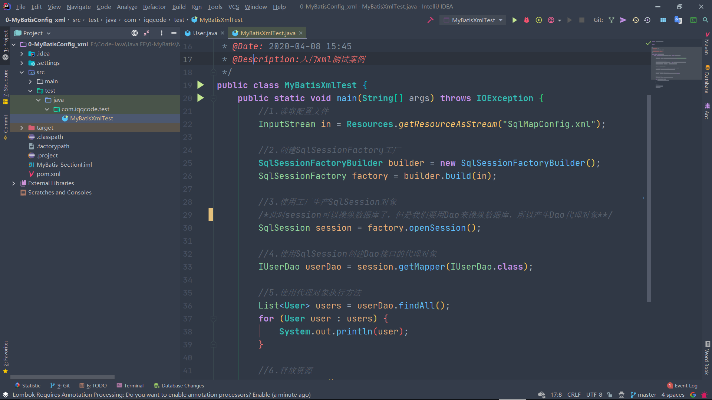Click the run arrow beside line 19
Image resolution: width=712 pixels, height=400 pixels.
(x=200, y=85)
